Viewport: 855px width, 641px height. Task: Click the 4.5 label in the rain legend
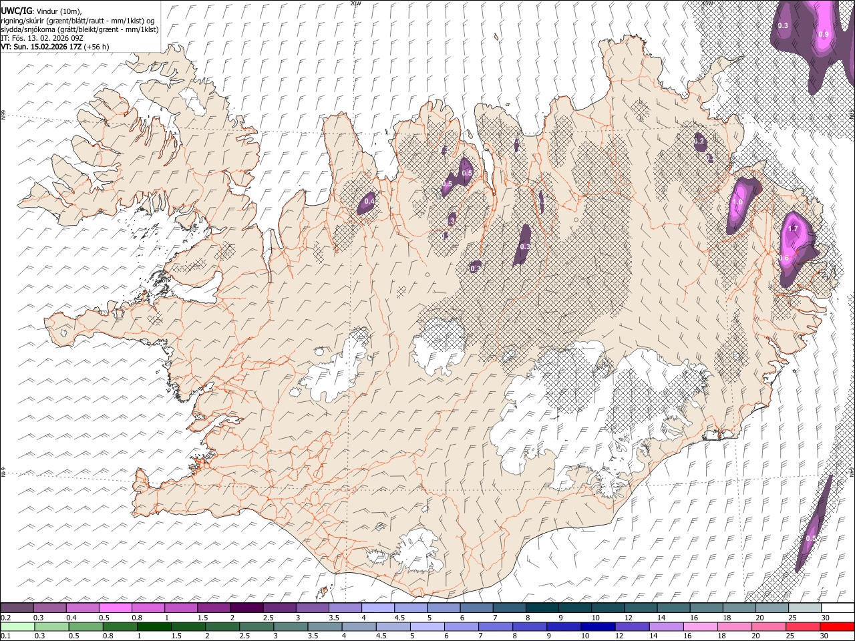click(381, 636)
